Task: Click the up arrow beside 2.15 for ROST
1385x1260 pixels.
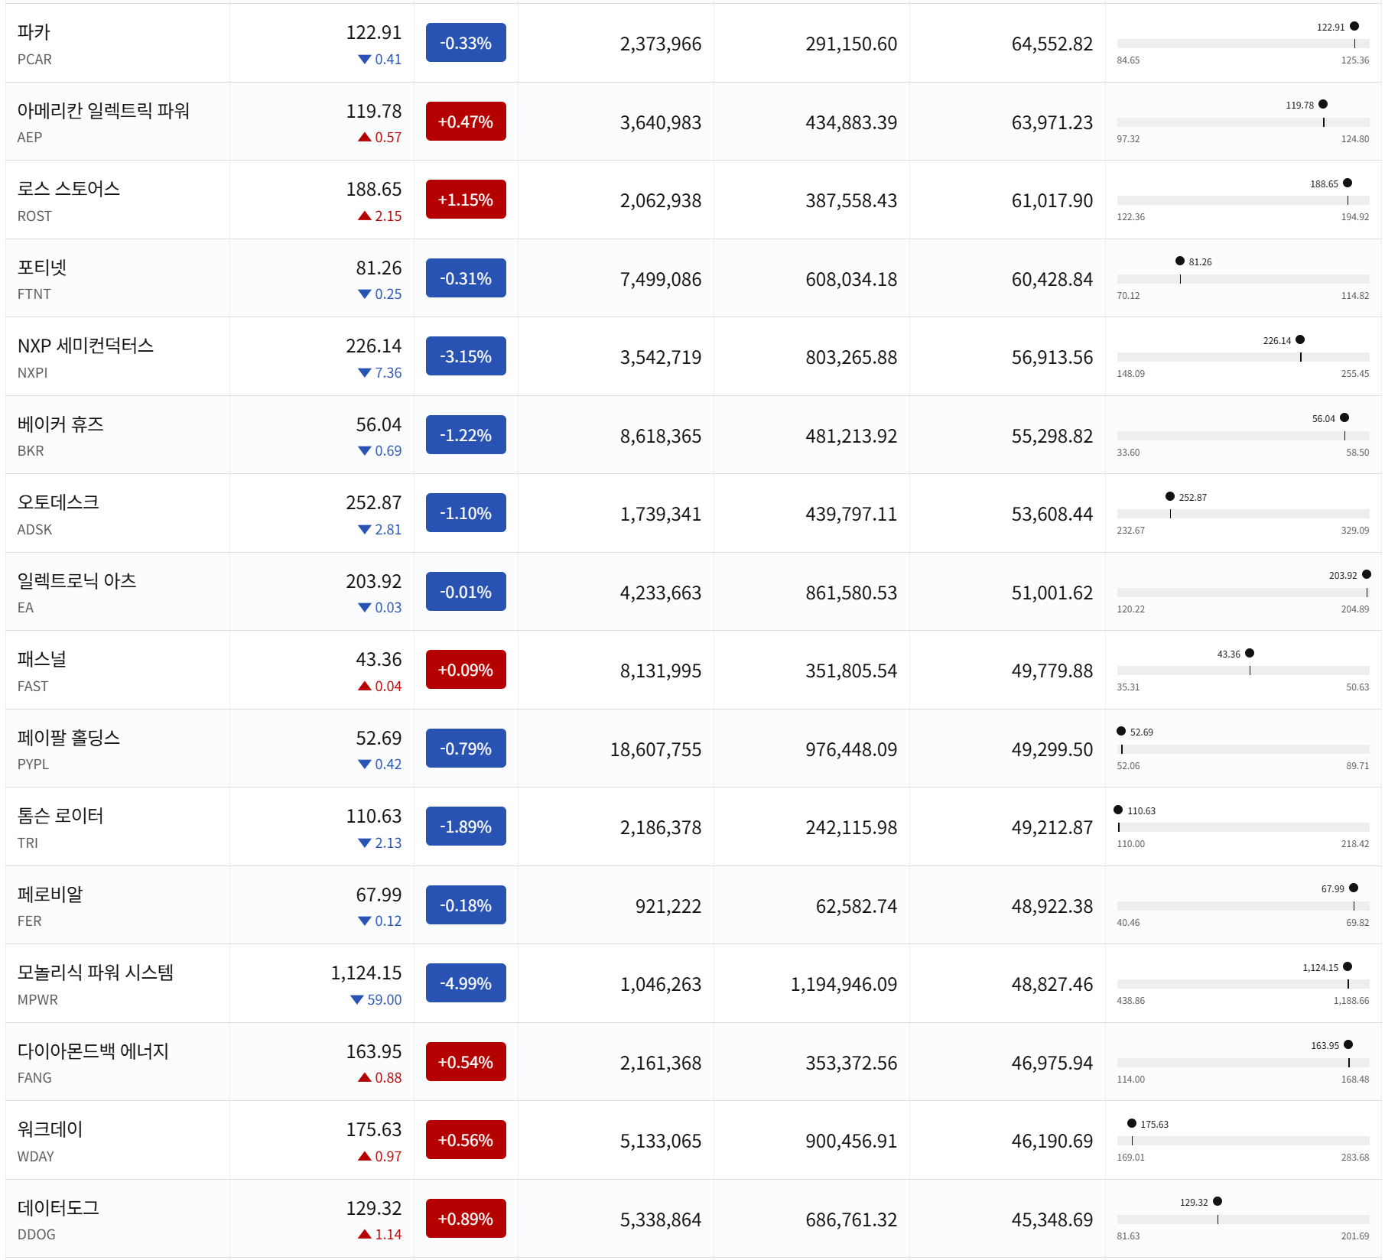Action: click(x=365, y=216)
